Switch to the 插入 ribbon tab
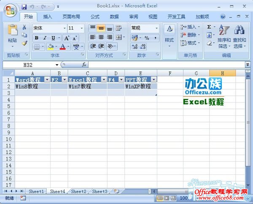The width and height of the screenshot is (253, 204). click(x=47, y=16)
